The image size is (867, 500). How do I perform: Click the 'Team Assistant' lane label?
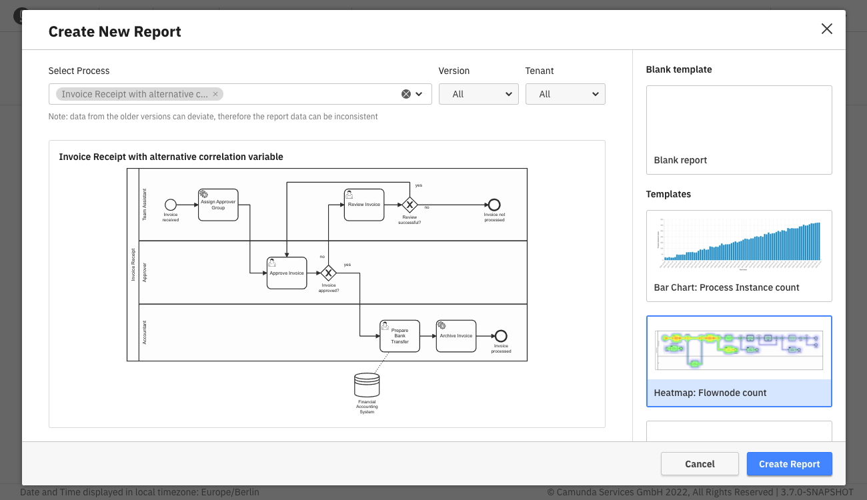pyautogui.click(x=145, y=204)
